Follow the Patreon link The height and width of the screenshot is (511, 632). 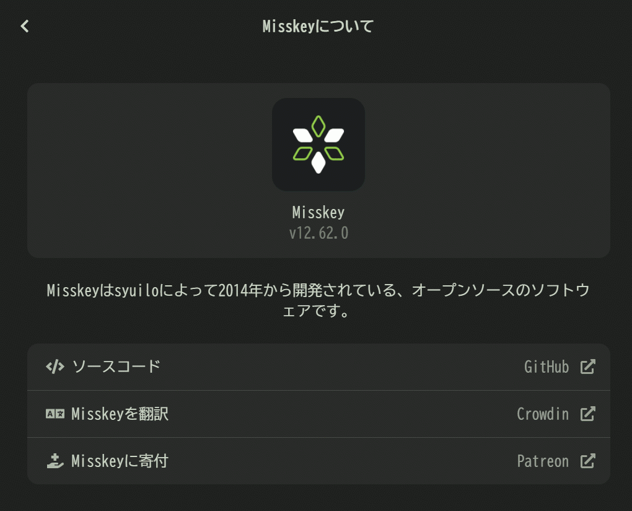point(543,461)
